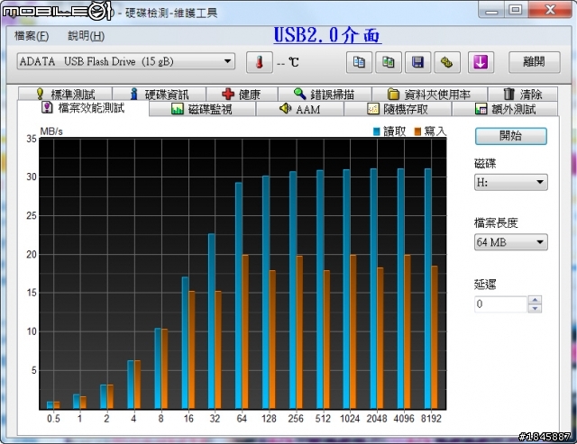577x444 pixels.
Task: Click the copy screenshot to clipboard icon
Action: click(389, 62)
